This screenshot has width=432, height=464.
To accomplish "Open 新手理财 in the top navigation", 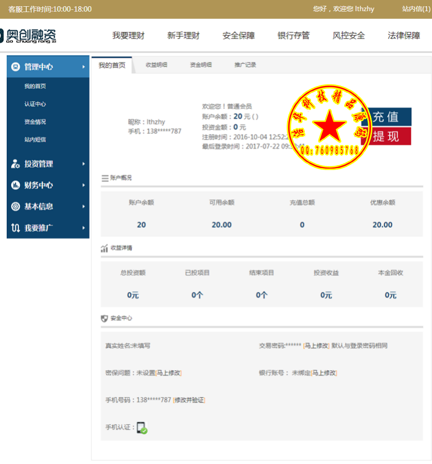I will [183, 36].
